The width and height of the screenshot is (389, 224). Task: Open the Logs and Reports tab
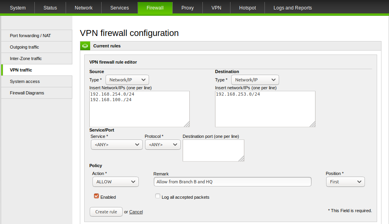(x=293, y=8)
